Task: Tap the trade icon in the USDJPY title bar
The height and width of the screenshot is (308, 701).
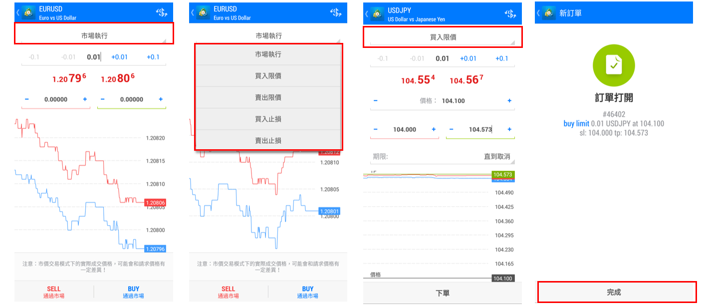Action: tap(510, 13)
